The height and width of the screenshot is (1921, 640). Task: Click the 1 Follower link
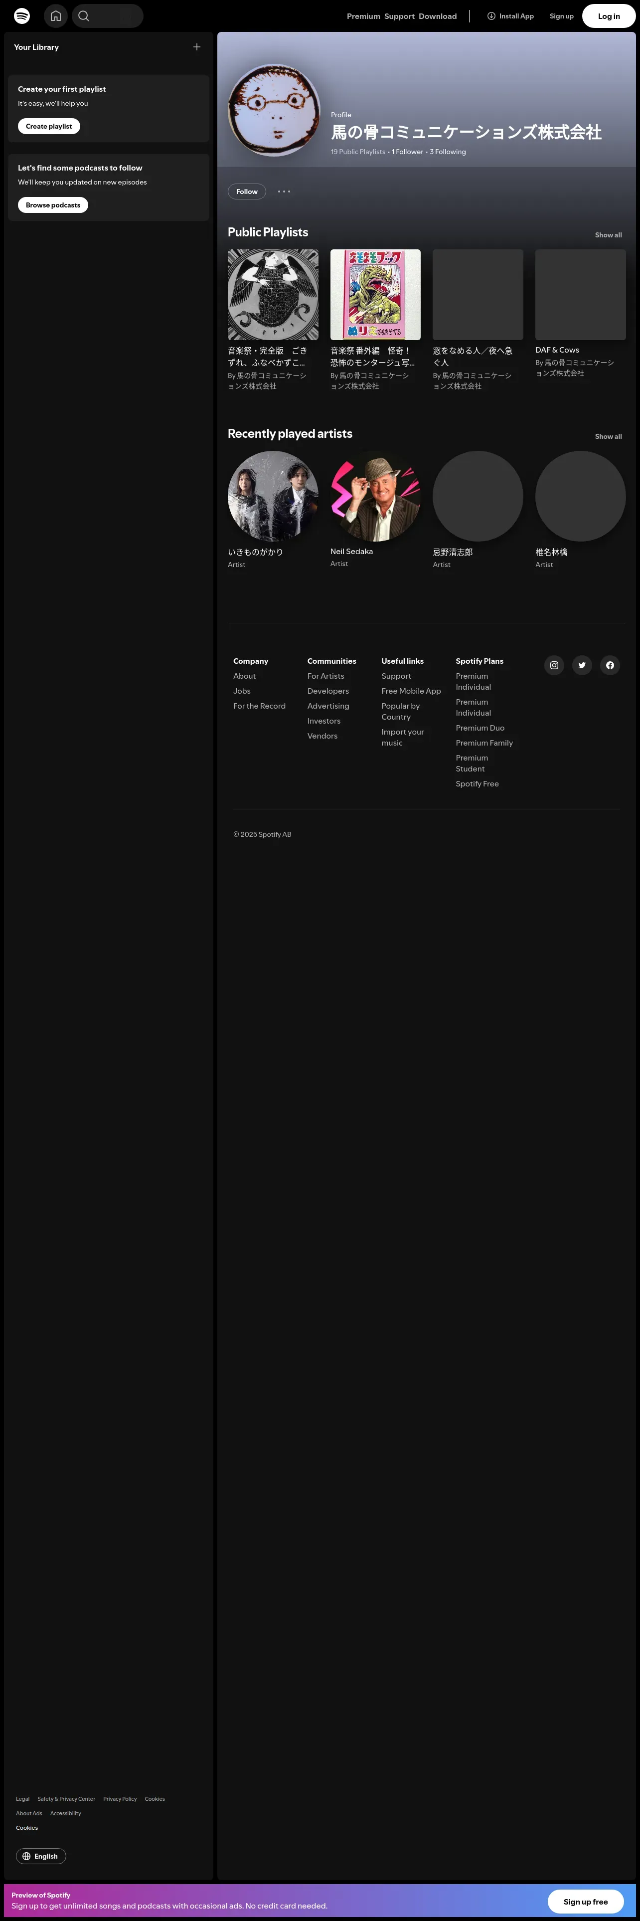click(408, 152)
